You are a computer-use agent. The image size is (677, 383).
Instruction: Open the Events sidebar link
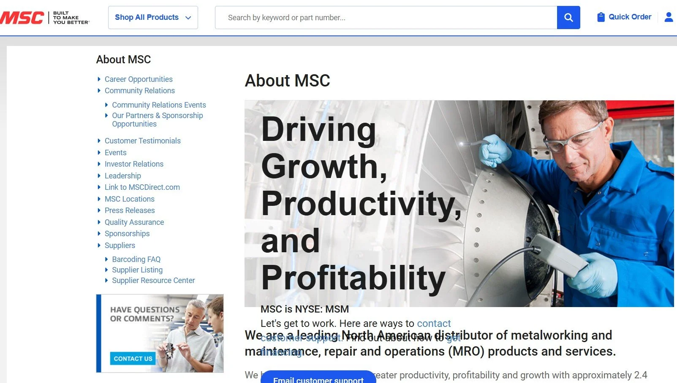pos(116,153)
